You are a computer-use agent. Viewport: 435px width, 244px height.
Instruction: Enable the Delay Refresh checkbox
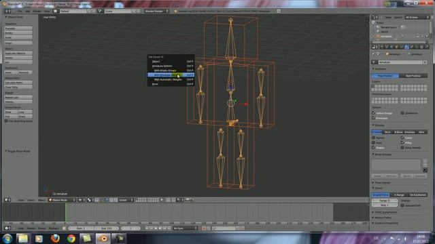coord(402,148)
